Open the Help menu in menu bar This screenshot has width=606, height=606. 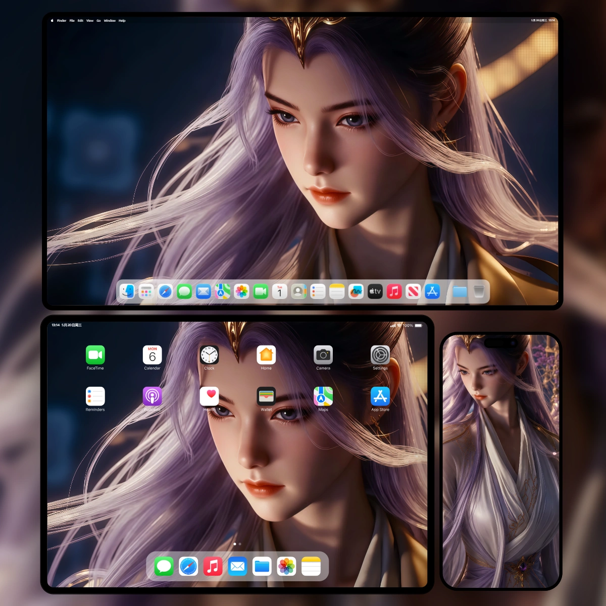point(122,21)
